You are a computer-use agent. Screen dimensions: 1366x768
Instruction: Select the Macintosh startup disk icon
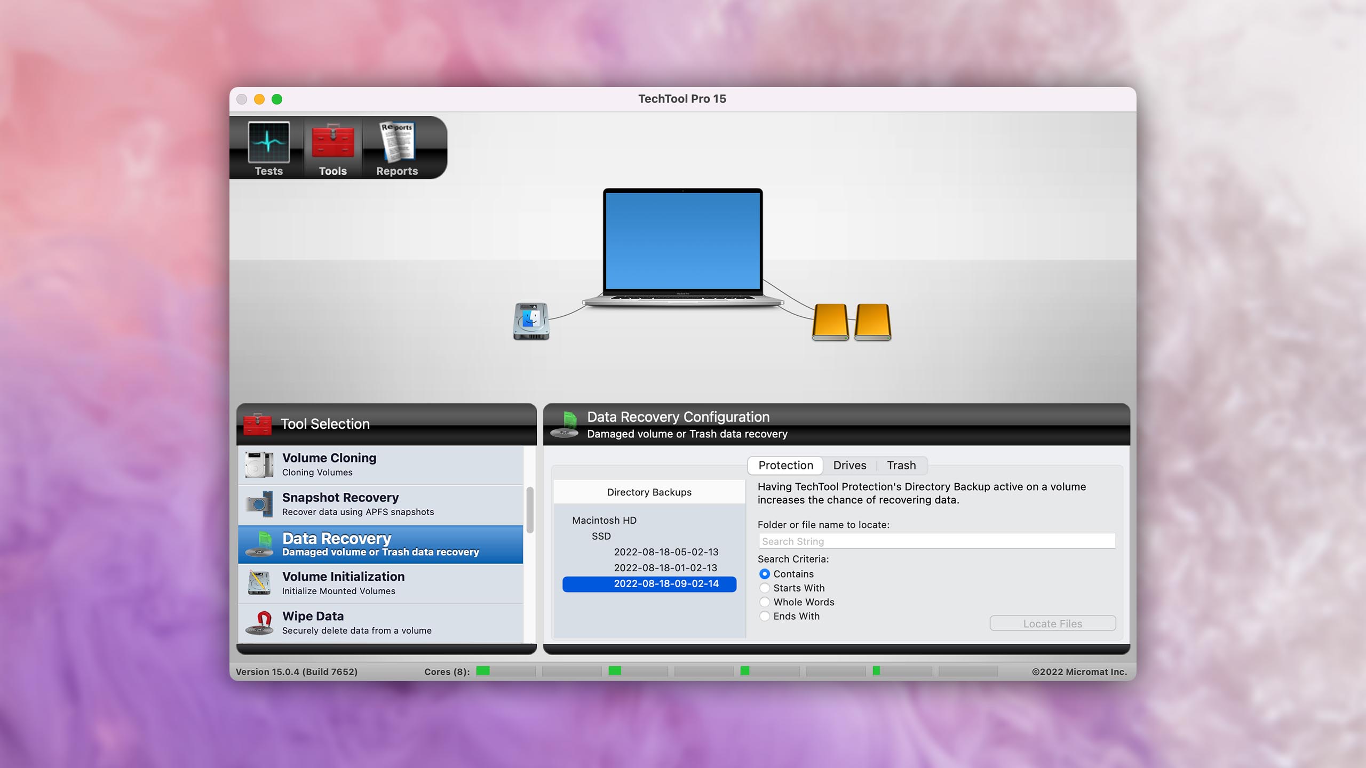(x=531, y=321)
